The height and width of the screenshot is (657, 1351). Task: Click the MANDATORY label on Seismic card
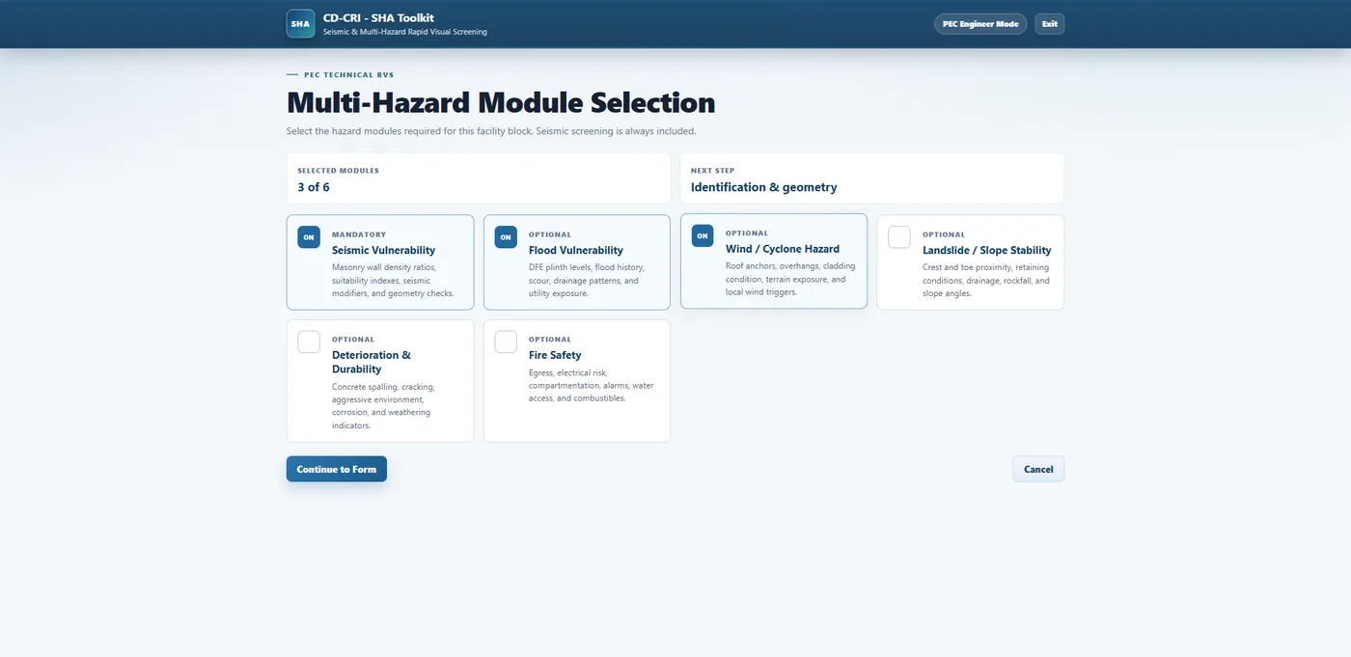pos(359,234)
